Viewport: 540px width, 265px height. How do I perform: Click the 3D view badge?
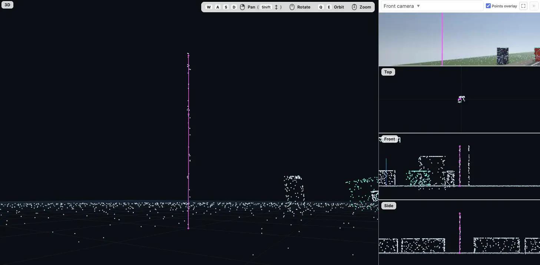tap(7, 5)
